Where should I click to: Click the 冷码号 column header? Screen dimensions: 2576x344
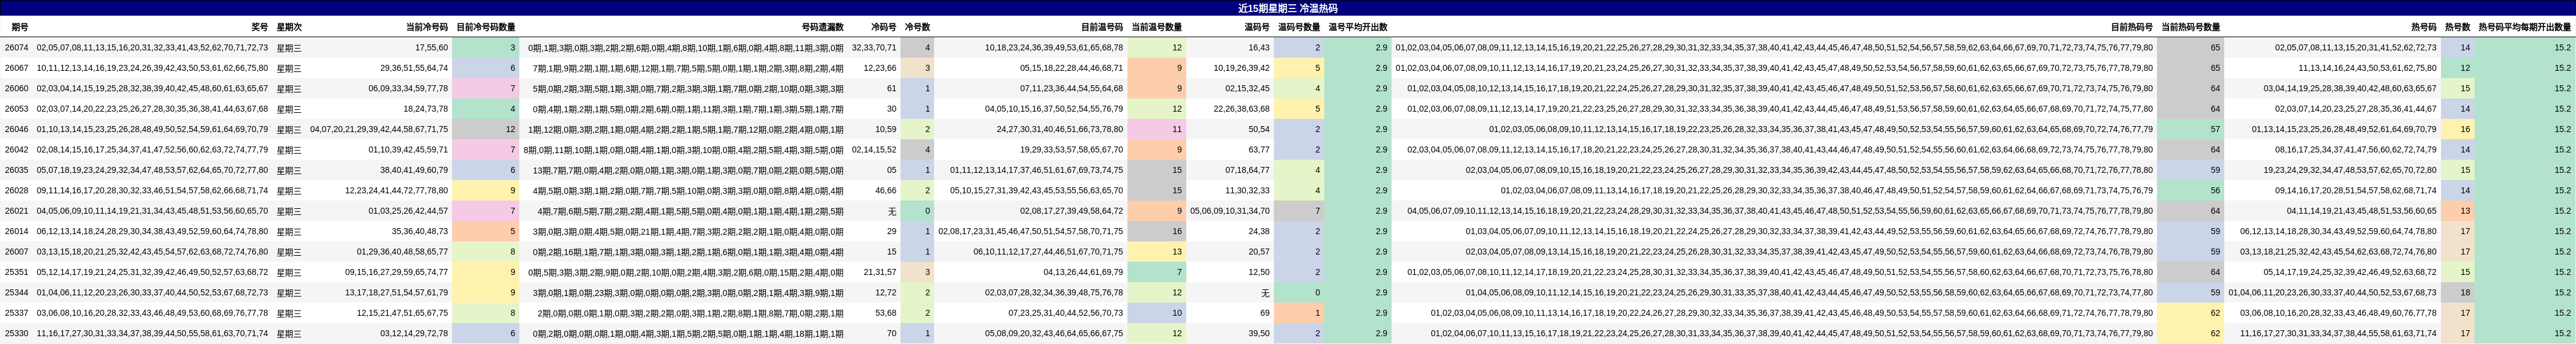(884, 28)
